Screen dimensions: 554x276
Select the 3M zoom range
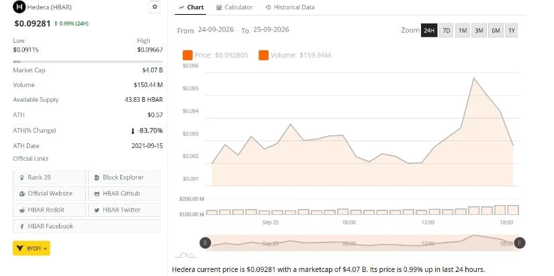coord(479,31)
